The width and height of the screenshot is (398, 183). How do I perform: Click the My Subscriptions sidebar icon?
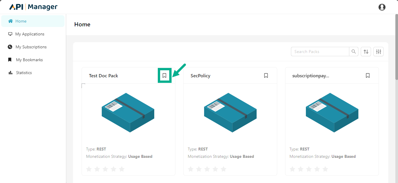[10, 47]
